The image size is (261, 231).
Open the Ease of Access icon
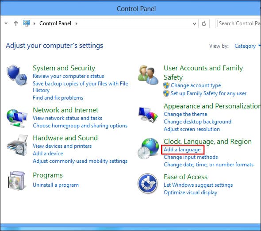click(x=147, y=183)
